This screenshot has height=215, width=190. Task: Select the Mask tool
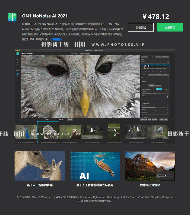18,63
